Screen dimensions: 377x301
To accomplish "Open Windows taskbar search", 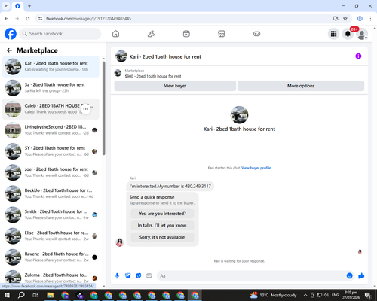I will click(21, 295).
